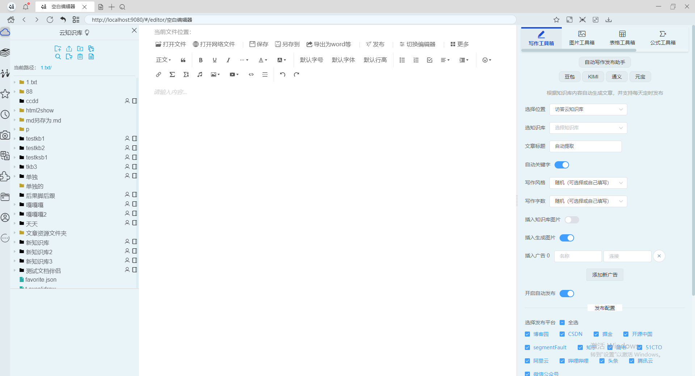Open search in the 云知识库 sidebar

[58, 57]
